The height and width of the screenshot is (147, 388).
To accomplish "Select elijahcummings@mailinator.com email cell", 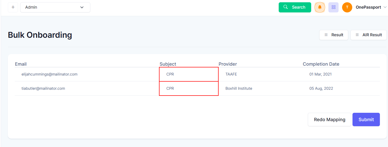I will click(x=49, y=74).
